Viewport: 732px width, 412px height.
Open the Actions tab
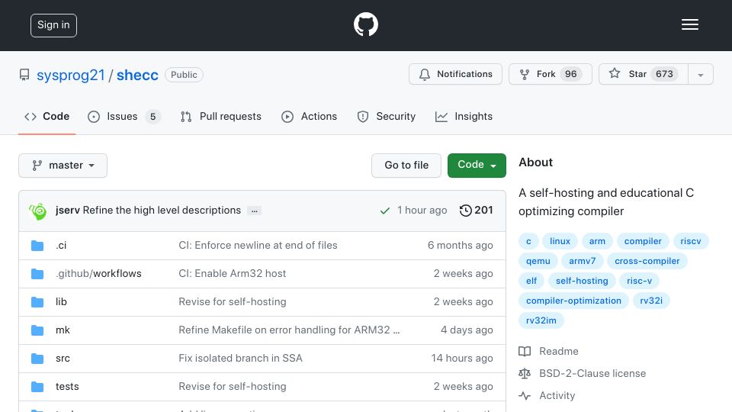point(309,116)
